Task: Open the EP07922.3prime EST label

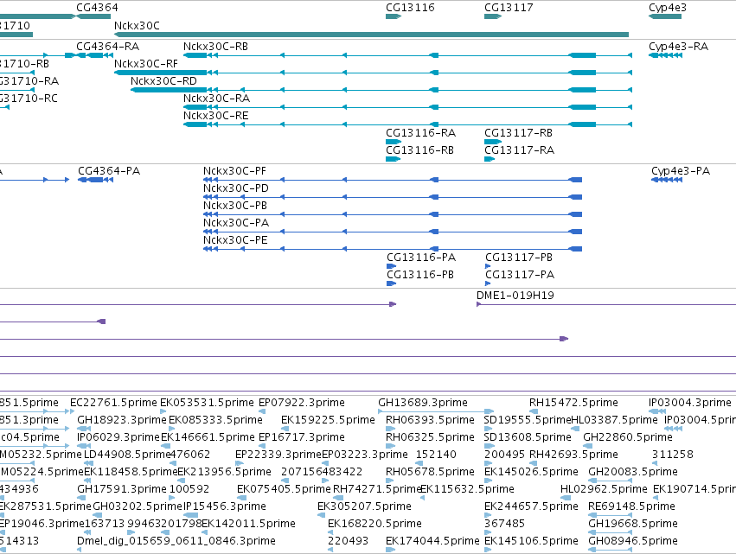Action: coord(302,403)
